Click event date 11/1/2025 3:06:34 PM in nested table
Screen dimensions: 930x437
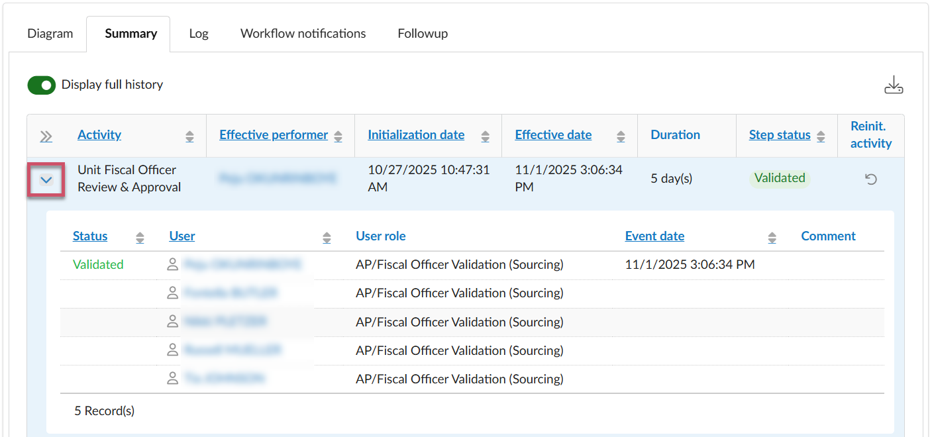(x=690, y=265)
